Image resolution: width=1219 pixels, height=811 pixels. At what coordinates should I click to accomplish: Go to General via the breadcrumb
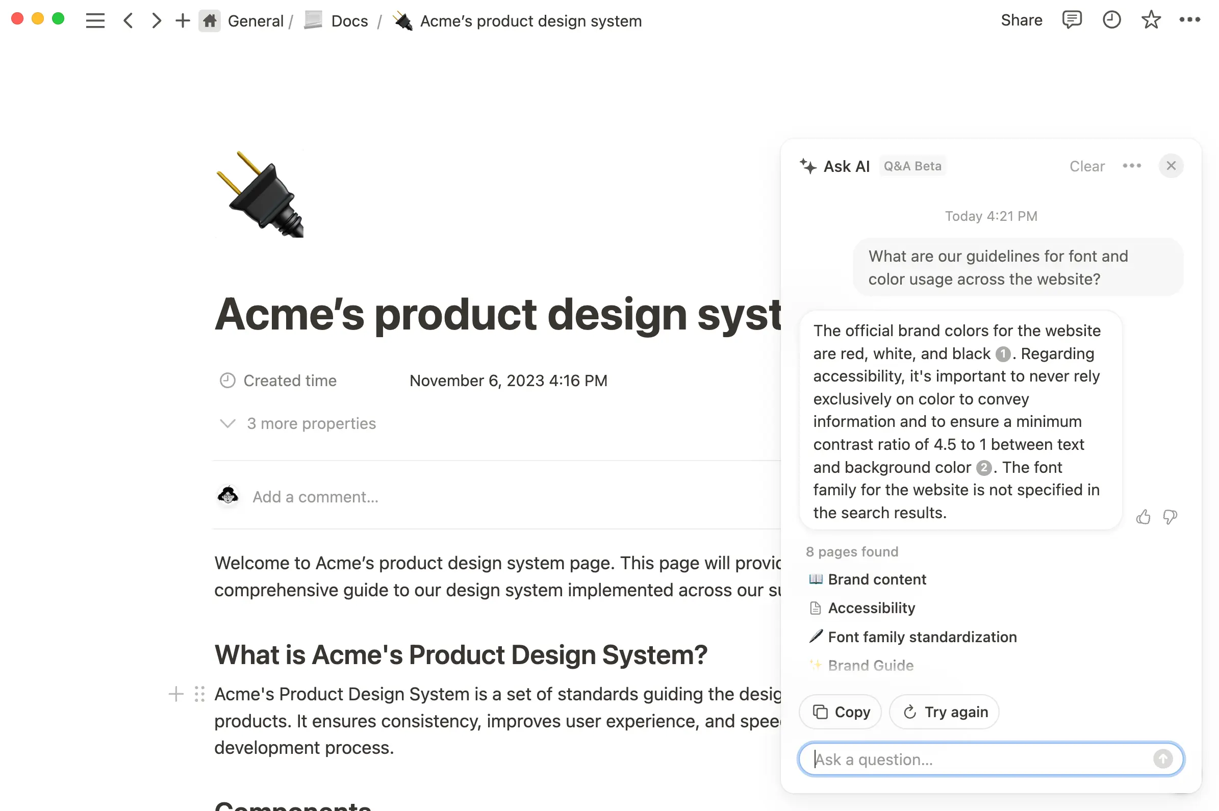256,20
